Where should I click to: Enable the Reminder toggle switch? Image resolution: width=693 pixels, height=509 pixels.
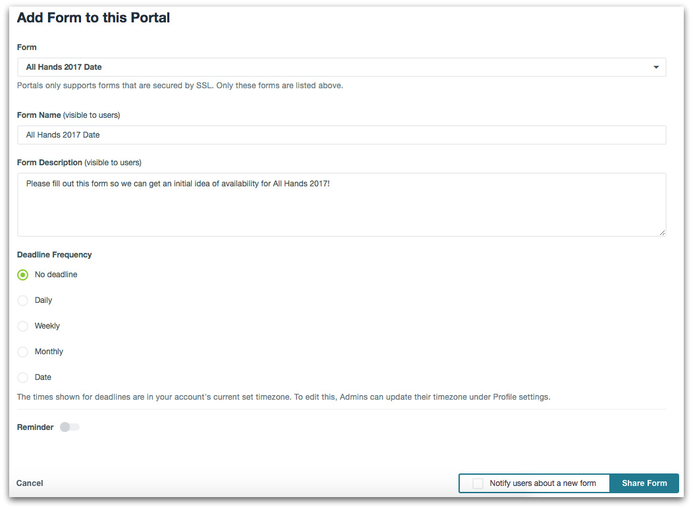(x=69, y=427)
